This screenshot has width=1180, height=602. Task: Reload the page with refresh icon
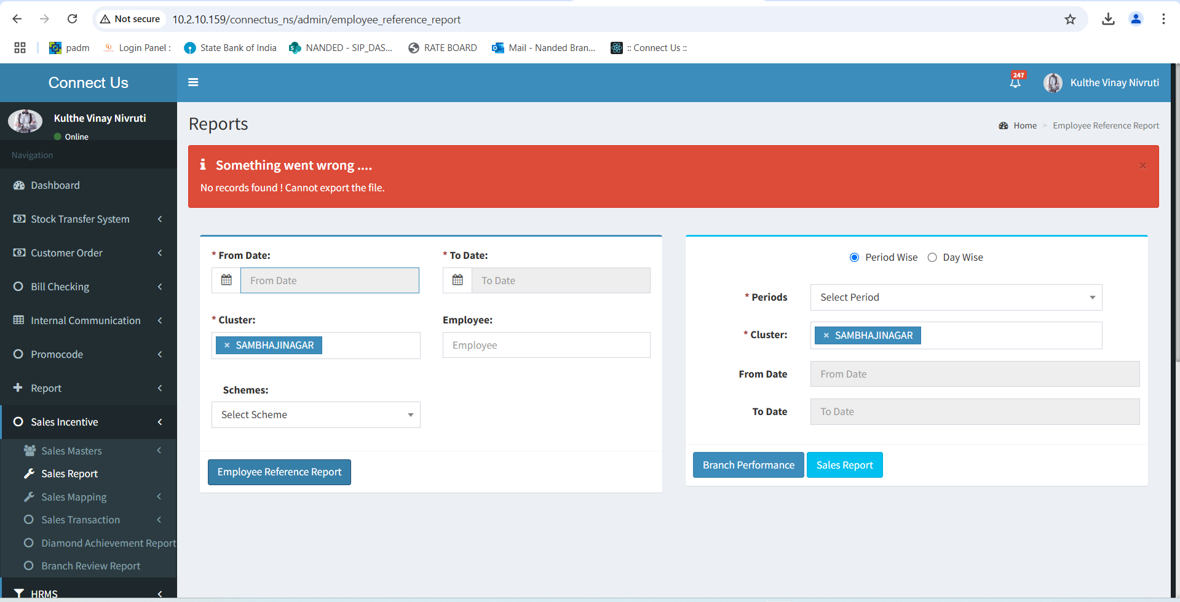[x=72, y=19]
